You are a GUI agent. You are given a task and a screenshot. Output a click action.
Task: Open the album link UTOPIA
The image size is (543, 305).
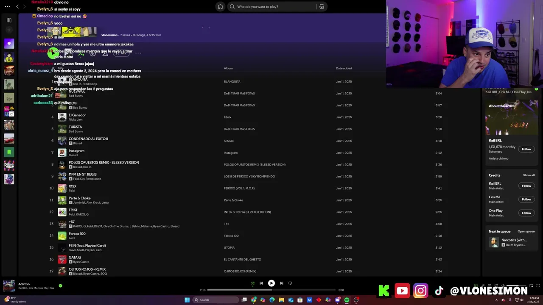(x=229, y=247)
